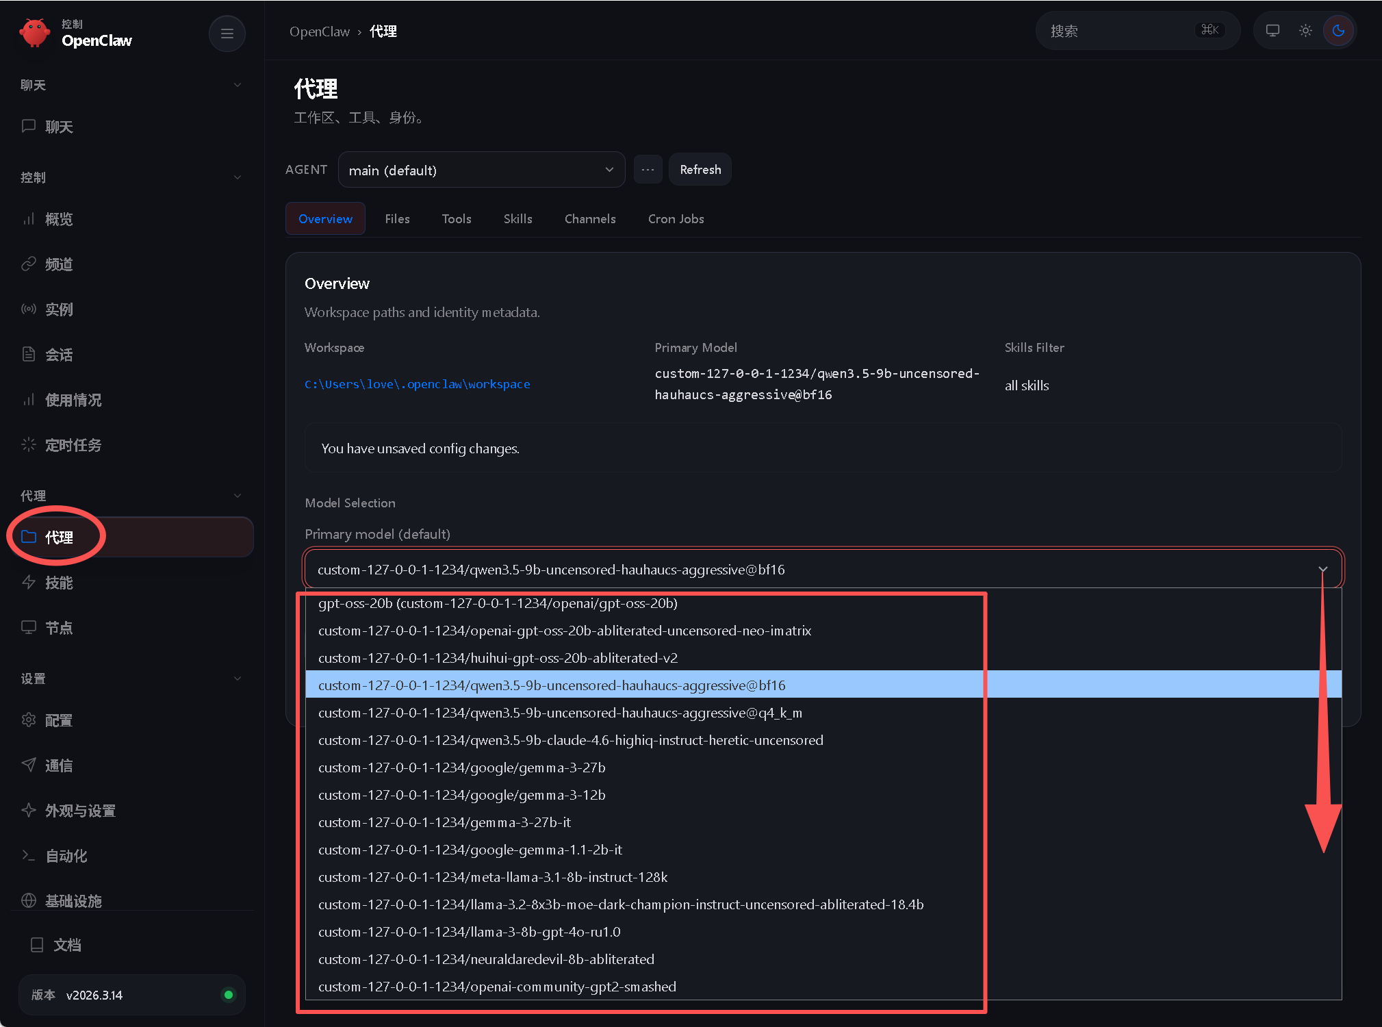Open the AGENT main (default) dropdown
This screenshot has height=1027, width=1382.
pos(481,170)
